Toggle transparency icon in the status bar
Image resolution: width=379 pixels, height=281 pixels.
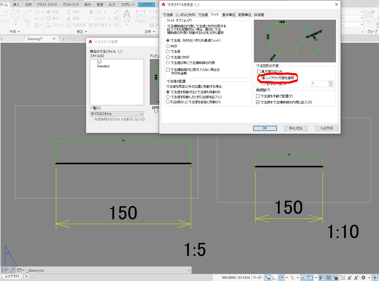click(329, 278)
